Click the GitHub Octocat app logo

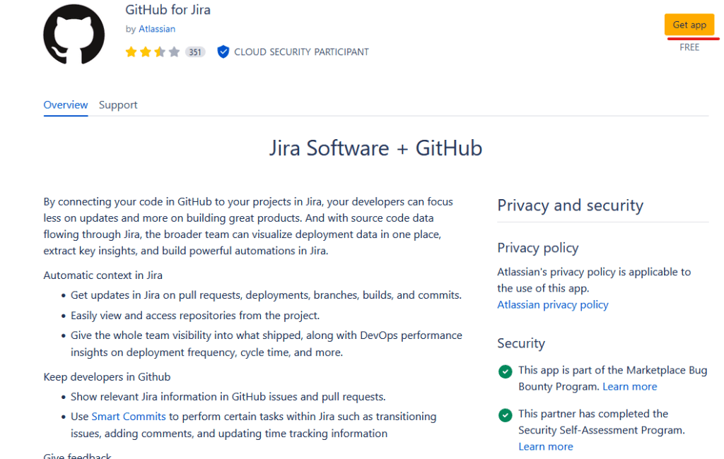(74, 34)
